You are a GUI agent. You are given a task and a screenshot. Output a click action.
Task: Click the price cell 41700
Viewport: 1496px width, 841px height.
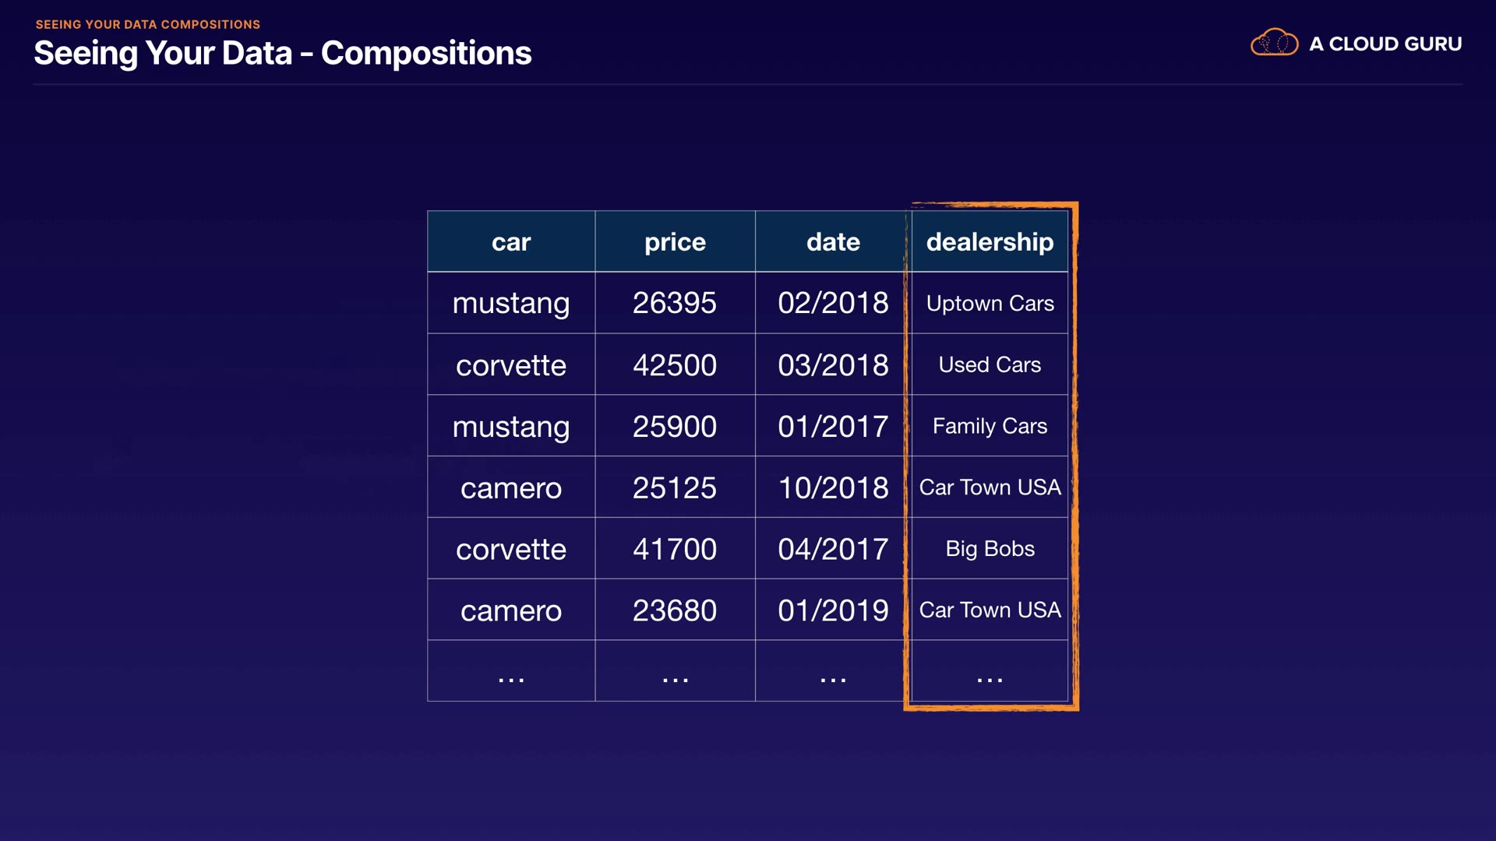pos(675,549)
